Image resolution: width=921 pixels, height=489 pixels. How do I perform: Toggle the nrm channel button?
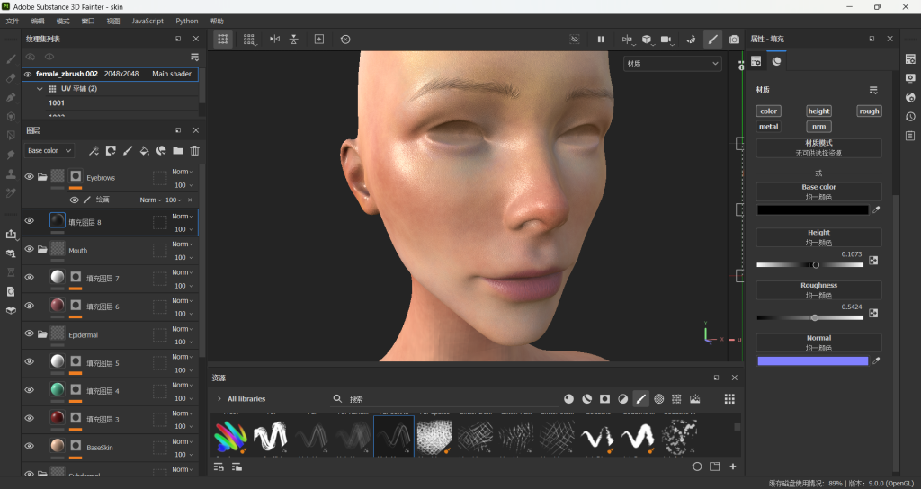pos(818,127)
